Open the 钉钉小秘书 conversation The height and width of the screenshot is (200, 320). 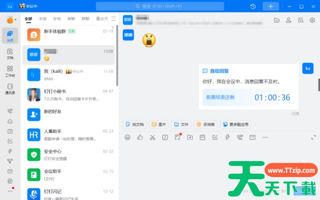pyautogui.click(x=69, y=95)
